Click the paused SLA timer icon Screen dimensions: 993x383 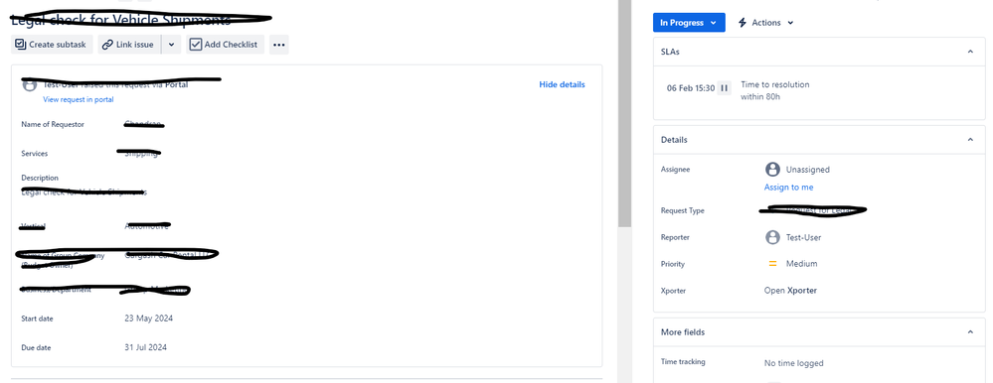(x=725, y=88)
